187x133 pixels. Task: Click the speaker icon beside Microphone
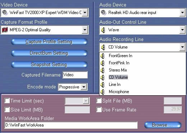point(103,92)
